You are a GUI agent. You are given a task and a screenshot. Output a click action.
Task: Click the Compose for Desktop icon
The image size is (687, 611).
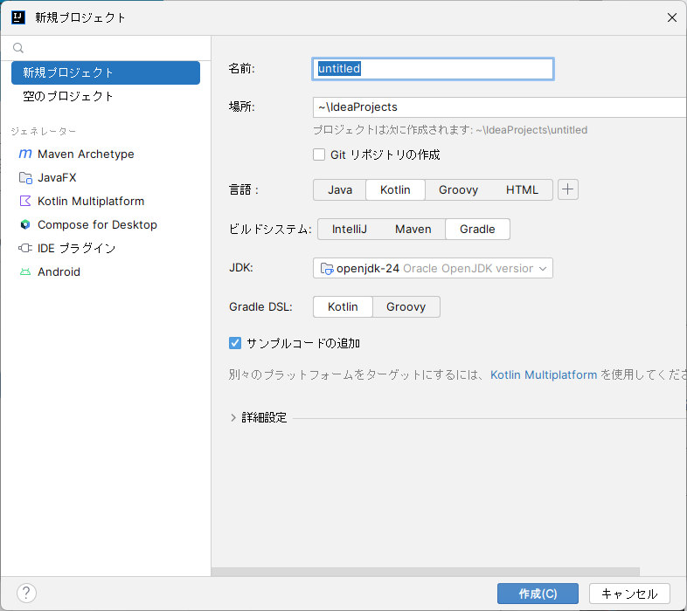point(25,224)
